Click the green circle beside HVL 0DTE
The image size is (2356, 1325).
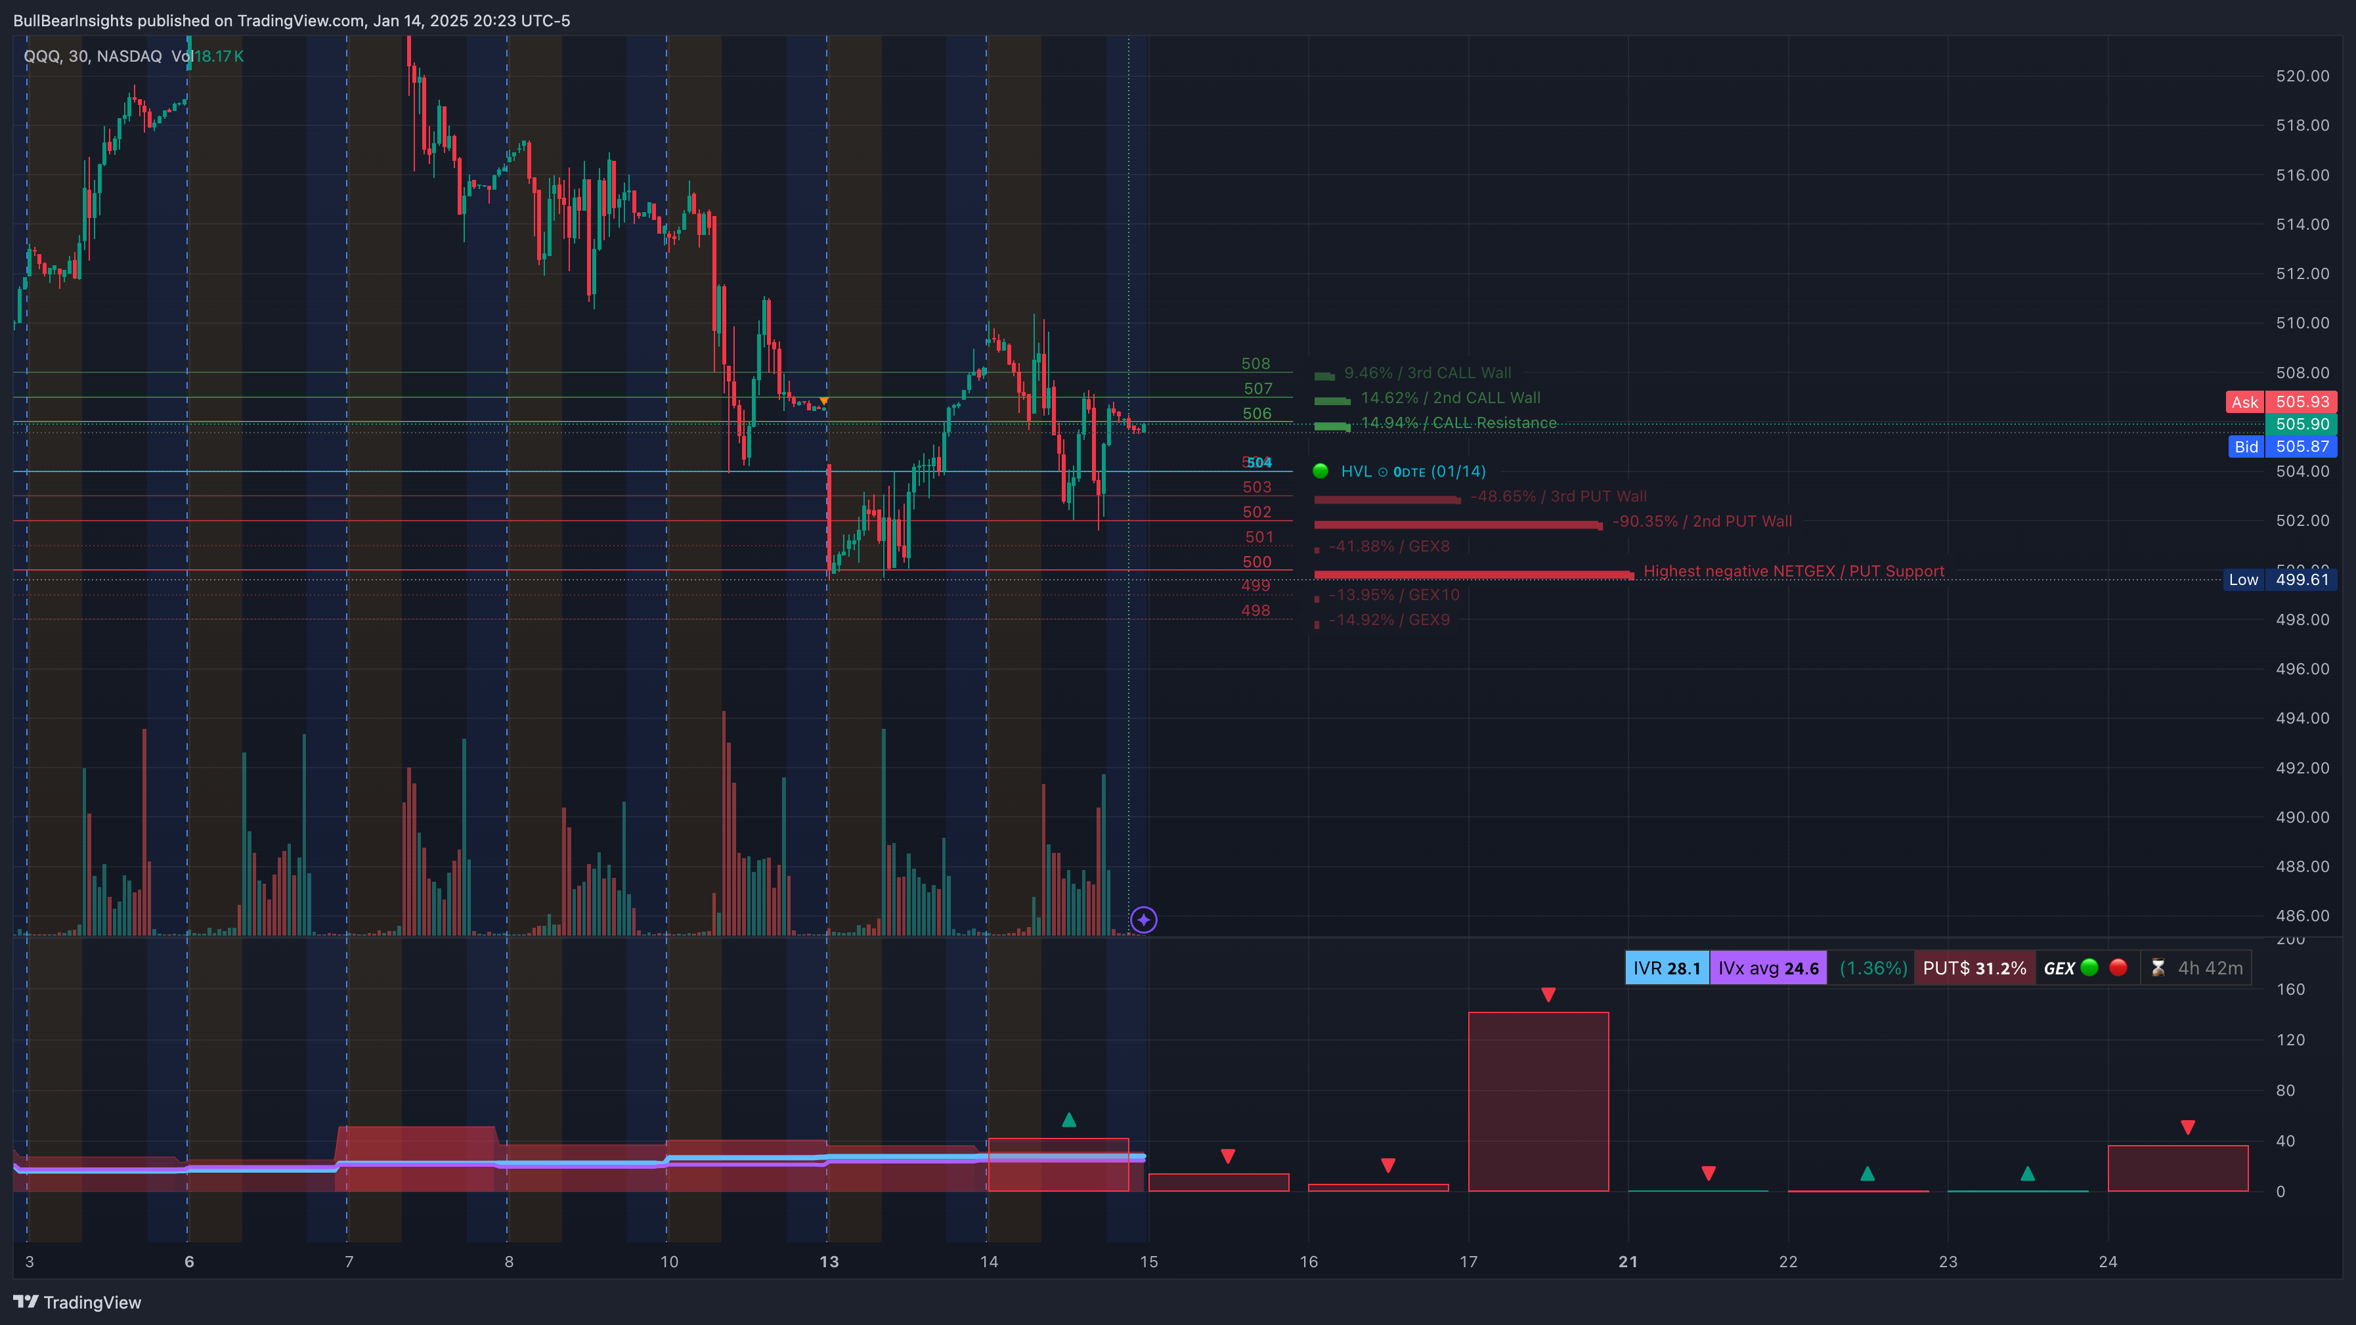click(x=1320, y=471)
